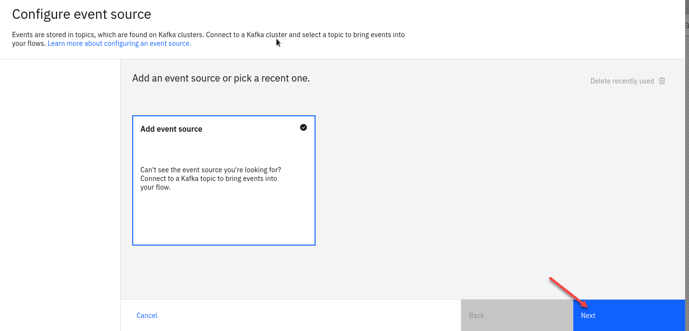Image resolution: width=689 pixels, height=331 pixels.
Task: Click the red arrow annotation pointing to Next
Action: click(568, 291)
